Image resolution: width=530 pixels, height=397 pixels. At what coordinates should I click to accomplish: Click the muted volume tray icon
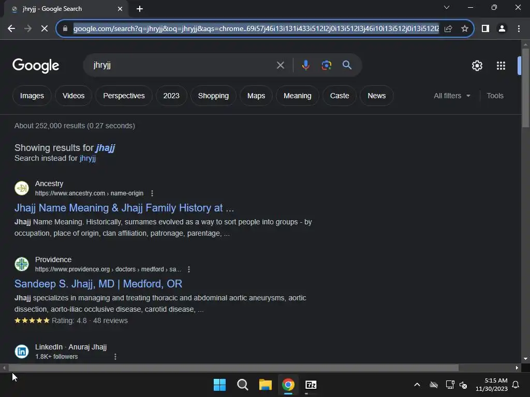click(x=463, y=385)
